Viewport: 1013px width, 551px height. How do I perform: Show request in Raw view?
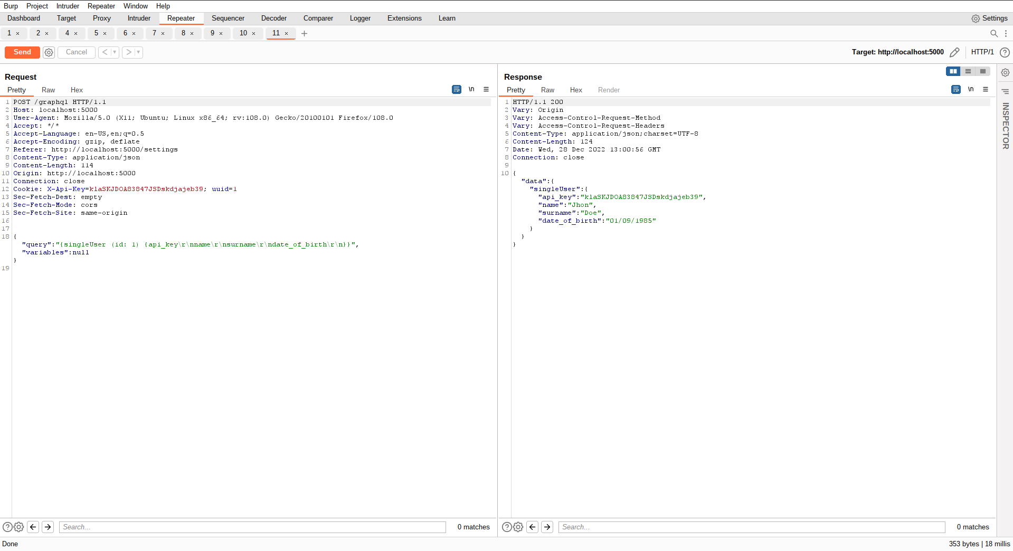49,90
